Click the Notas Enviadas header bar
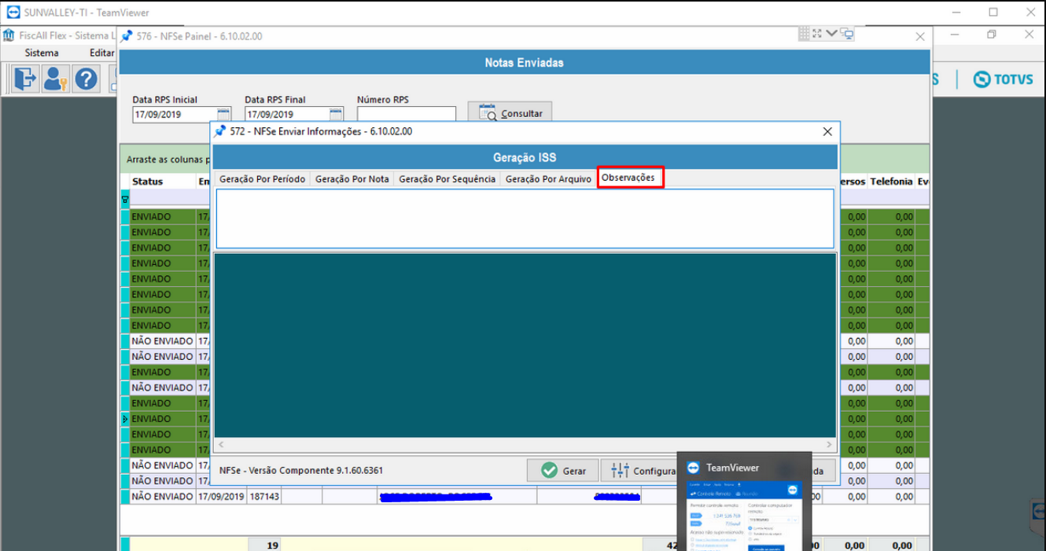Screen dimensions: 1046x551 click(x=524, y=63)
